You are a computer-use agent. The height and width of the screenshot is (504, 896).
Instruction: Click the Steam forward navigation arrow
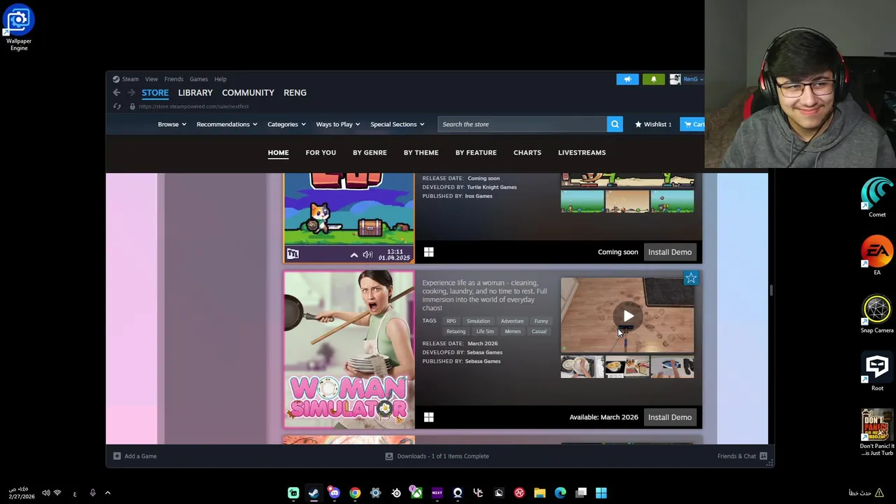coord(131,92)
